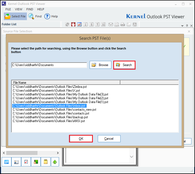This screenshot has height=174, width=195.
Task: Select the 31-day month view icon
Action: pyautogui.click(x=103, y=24)
